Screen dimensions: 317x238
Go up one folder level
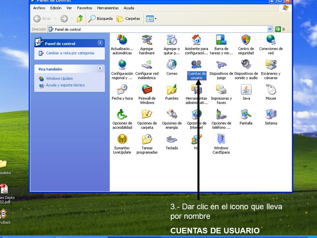[x=80, y=19]
